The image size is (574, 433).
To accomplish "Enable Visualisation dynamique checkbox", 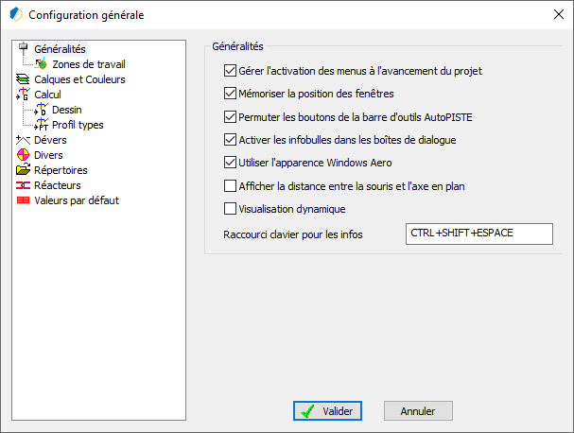I will 230,209.
